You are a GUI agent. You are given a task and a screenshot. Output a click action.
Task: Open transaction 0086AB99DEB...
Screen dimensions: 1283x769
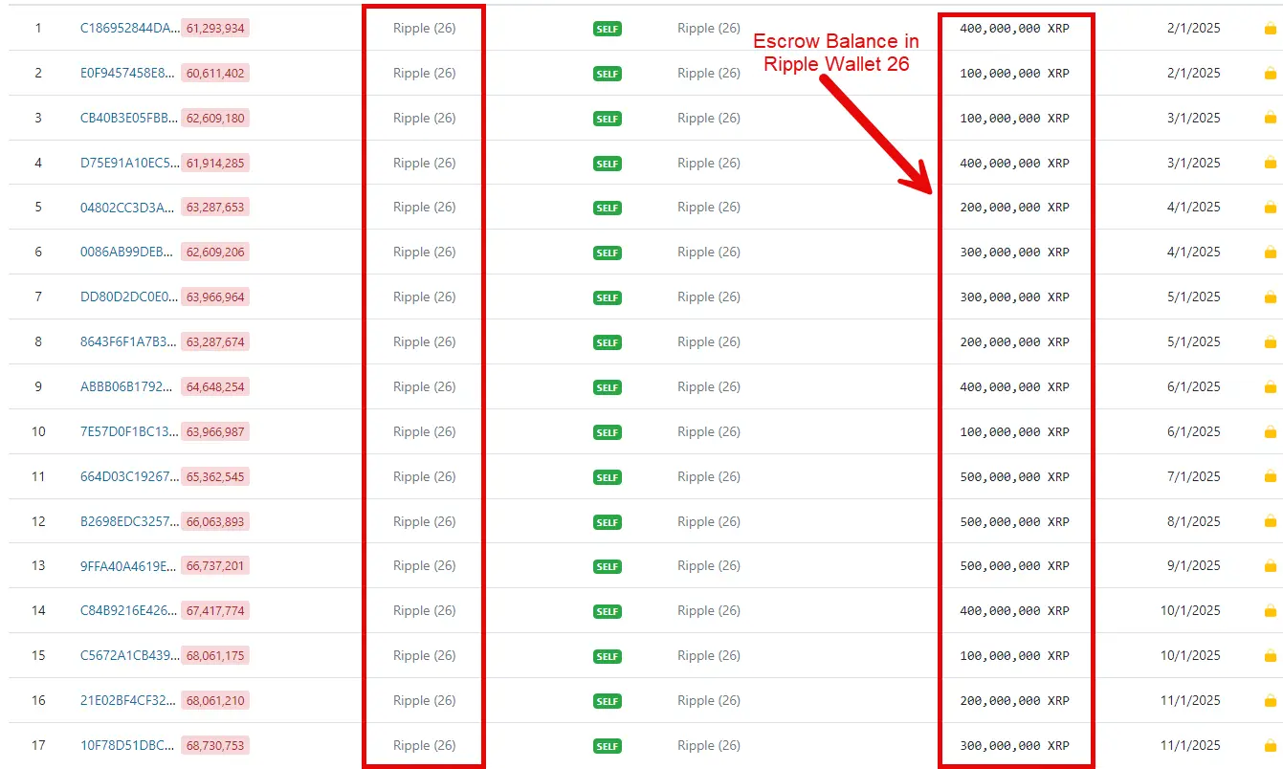[128, 253]
